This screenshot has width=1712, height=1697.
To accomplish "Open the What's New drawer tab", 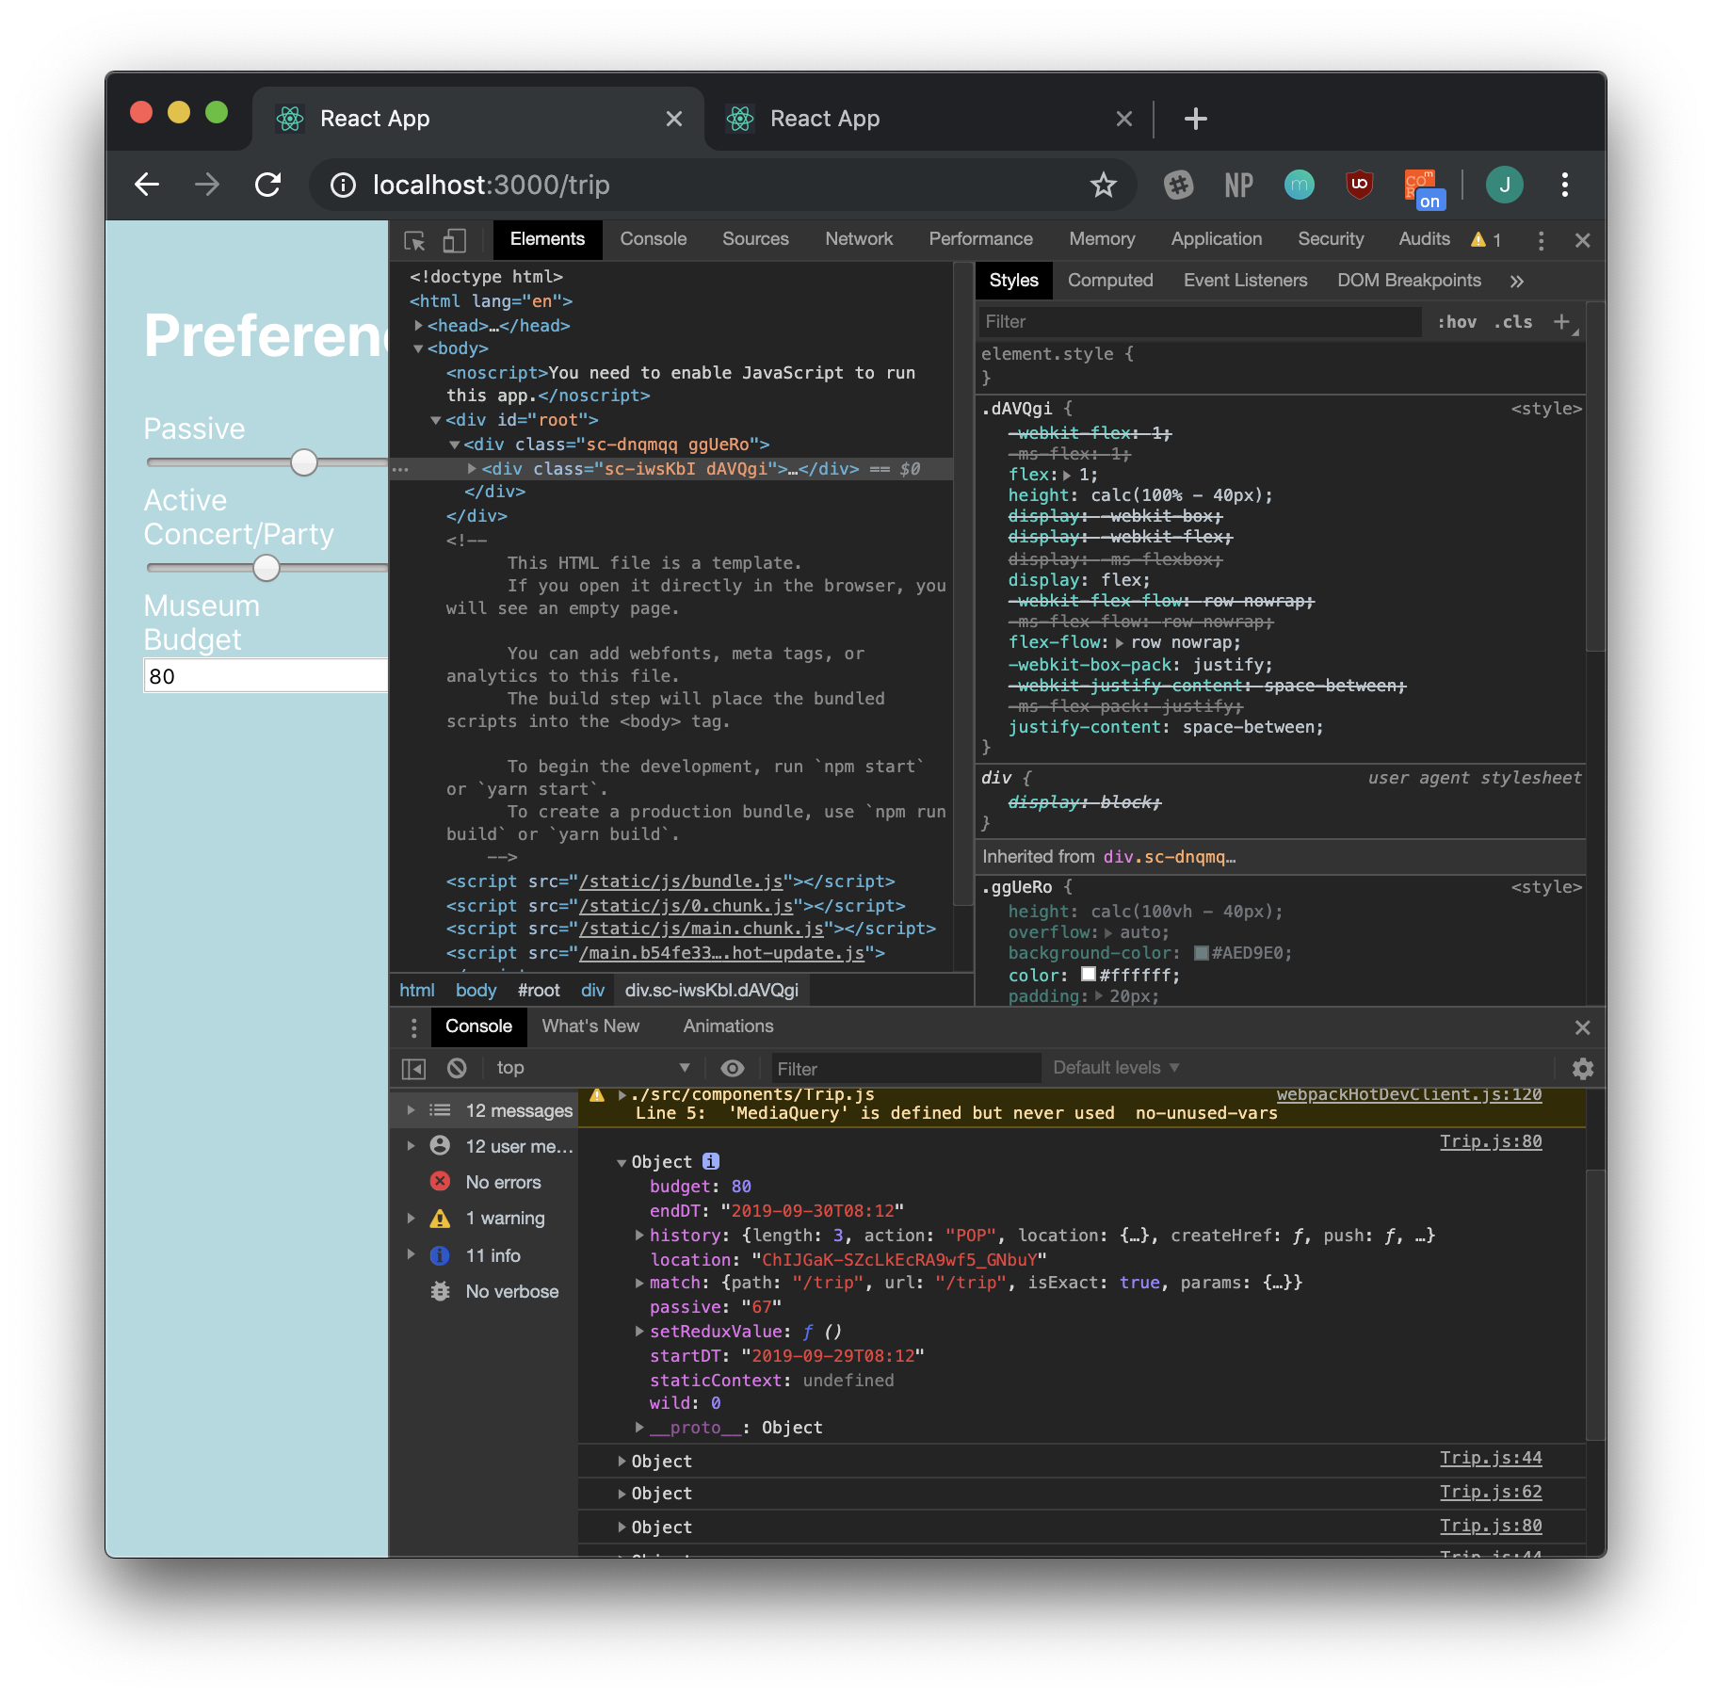I will click(590, 1026).
